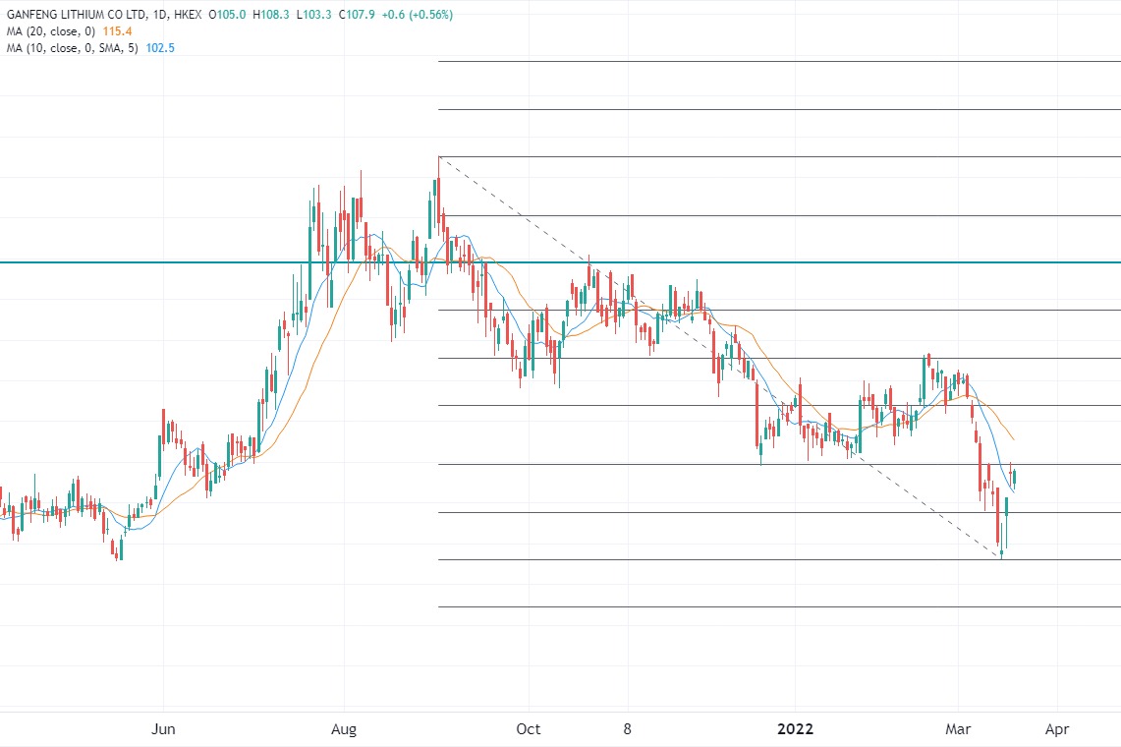
Task: Click the Apr label on the time axis
Action: 1057,729
